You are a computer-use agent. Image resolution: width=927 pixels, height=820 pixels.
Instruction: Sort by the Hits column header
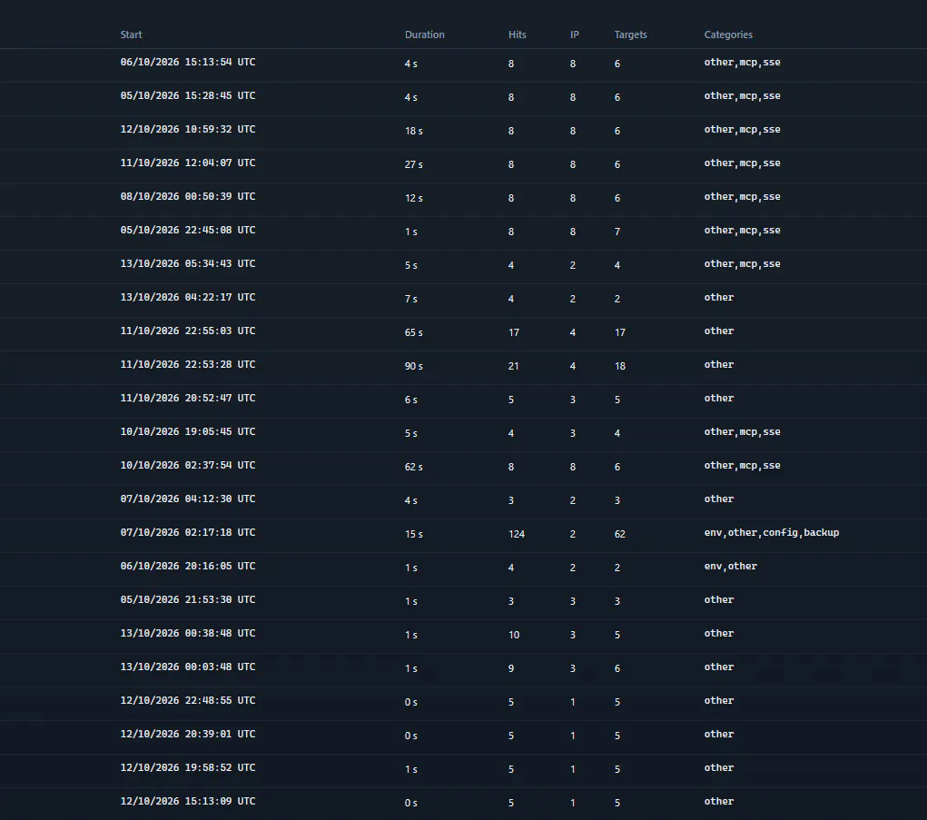[518, 35]
